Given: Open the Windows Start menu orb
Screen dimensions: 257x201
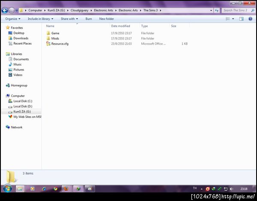Looking at the screenshot, I should pyautogui.click(x=8, y=189).
